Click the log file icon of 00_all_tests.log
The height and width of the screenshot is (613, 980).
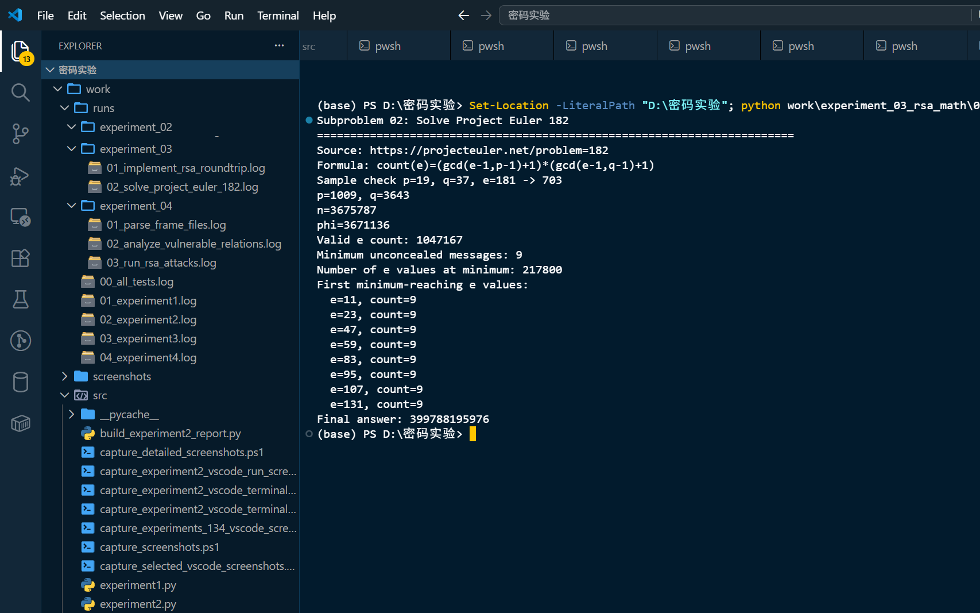coord(88,282)
